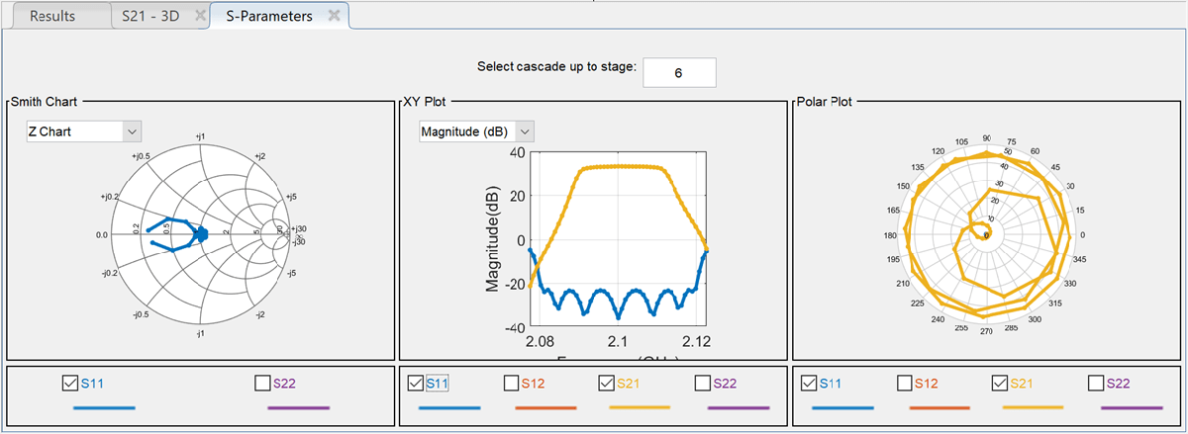Viewport: 1188px width, 434px height.
Task: Expand the Magnitude (dB) dropdown
Action: tap(526, 130)
